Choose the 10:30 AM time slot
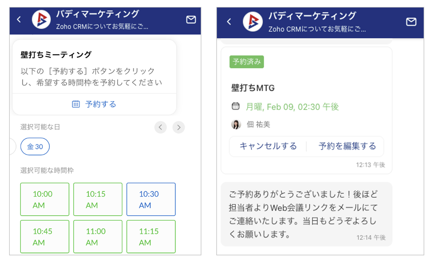The width and height of the screenshot is (432, 262). (x=151, y=199)
